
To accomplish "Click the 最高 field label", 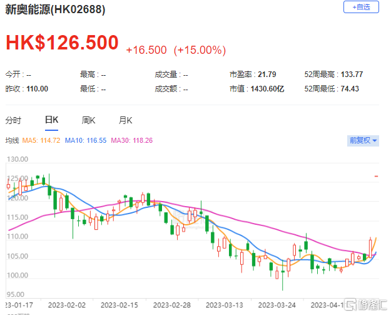I will (x=89, y=75).
